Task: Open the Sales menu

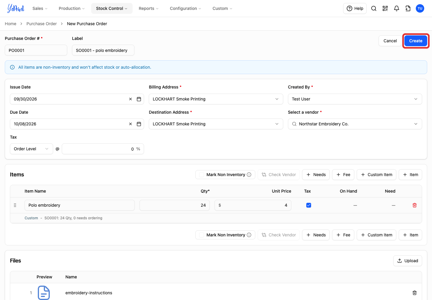Action: (x=40, y=8)
